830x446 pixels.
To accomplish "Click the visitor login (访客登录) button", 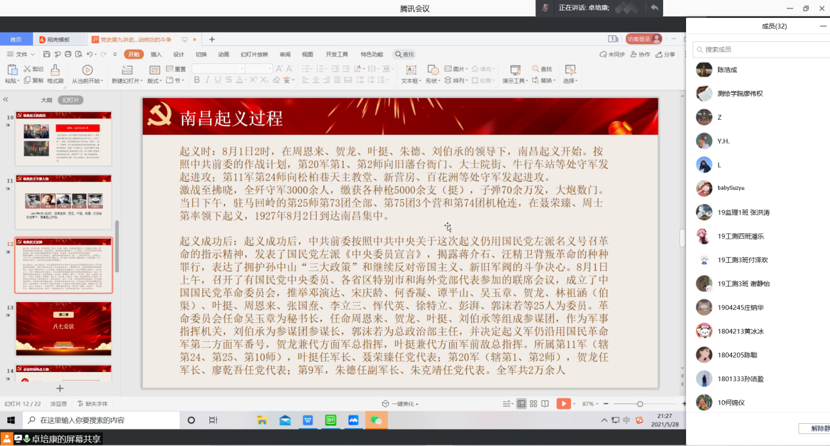I will tap(643, 39).
